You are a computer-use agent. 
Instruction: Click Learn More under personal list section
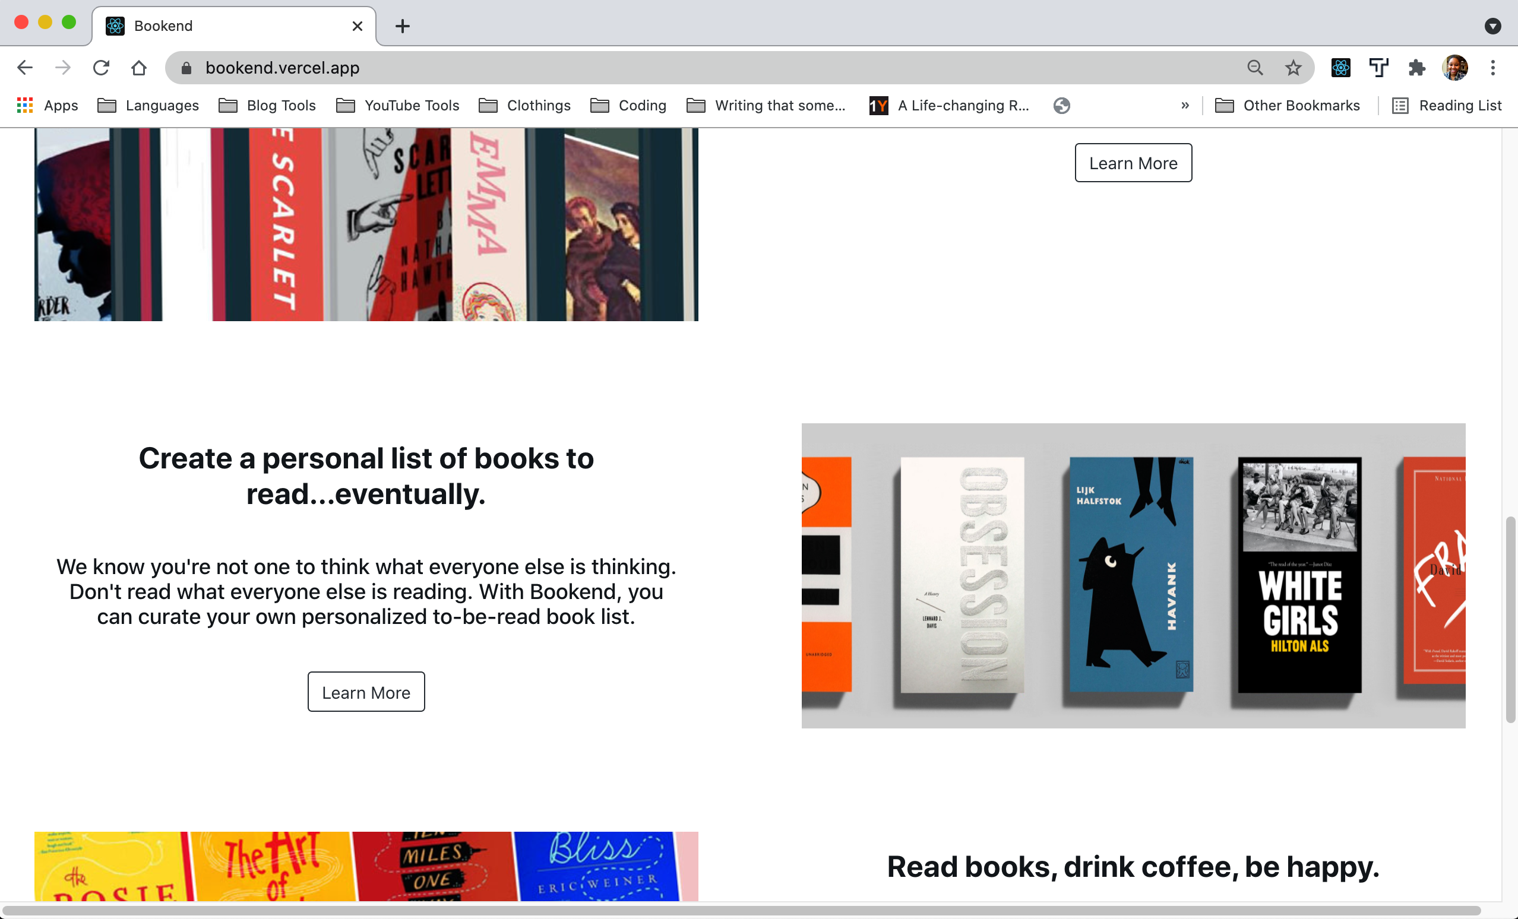(x=366, y=692)
